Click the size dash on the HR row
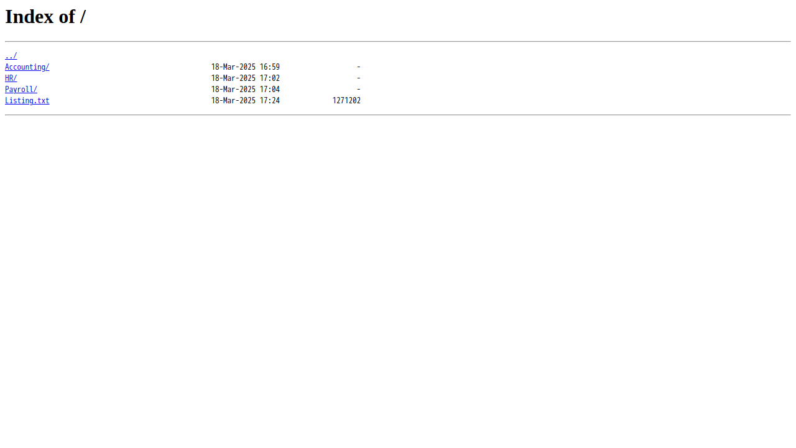 tap(359, 78)
